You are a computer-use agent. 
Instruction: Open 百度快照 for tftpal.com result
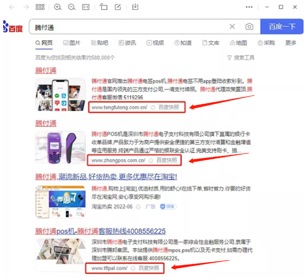pyautogui.click(x=149, y=268)
